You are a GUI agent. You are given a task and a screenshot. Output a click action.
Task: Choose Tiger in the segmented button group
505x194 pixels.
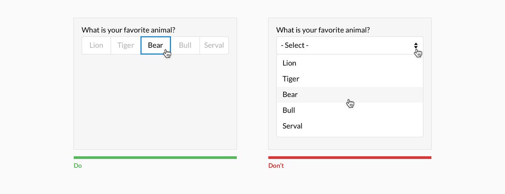pos(125,45)
